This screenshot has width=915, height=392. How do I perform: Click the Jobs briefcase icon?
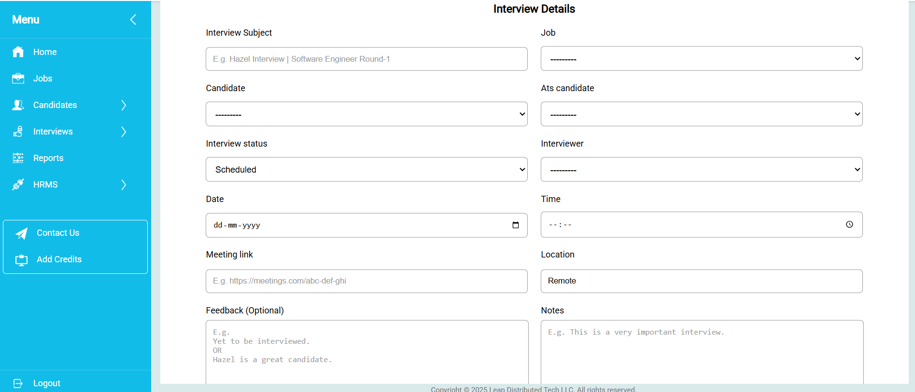click(x=18, y=79)
